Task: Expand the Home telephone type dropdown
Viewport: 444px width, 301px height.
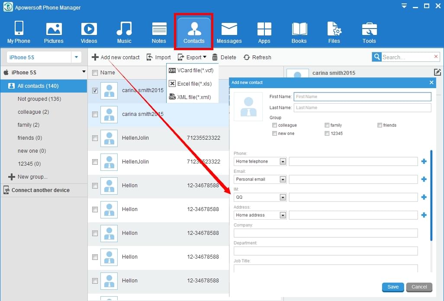Action: click(x=283, y=161)
